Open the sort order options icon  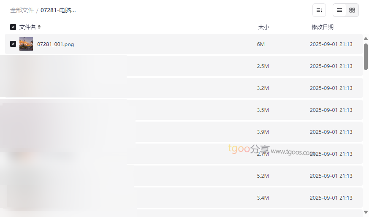pos(319,10)
